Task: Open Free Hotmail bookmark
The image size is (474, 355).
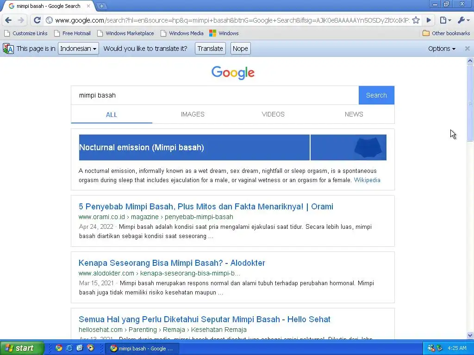Action: point(72,33)
